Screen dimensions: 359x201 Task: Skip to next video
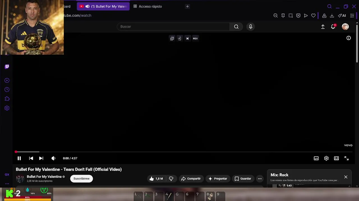coord(41,158)
